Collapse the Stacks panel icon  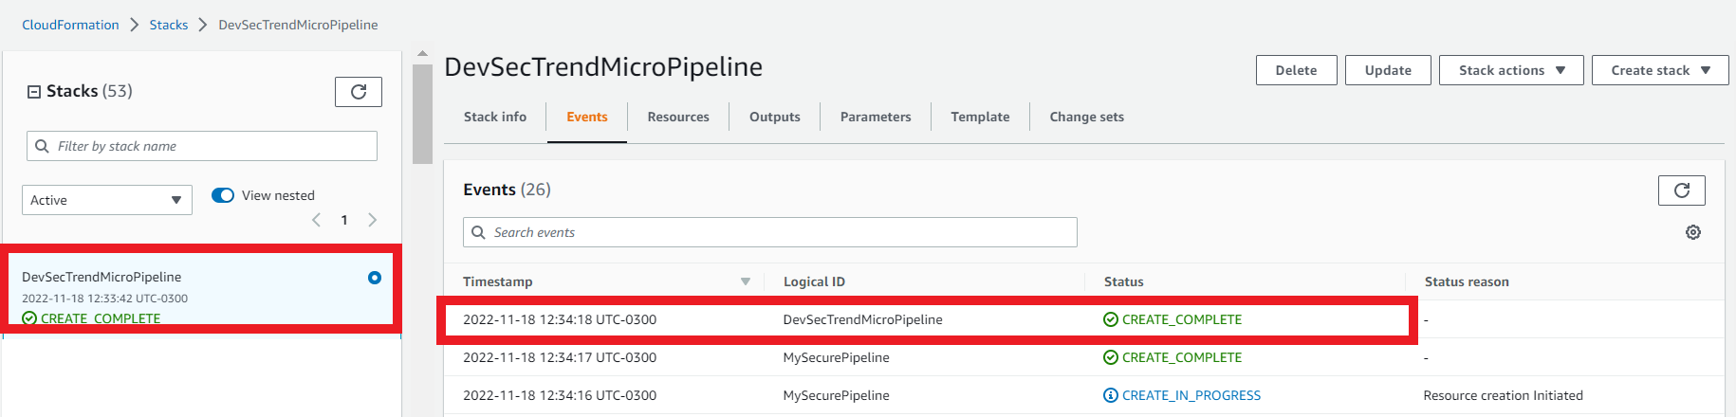pyautogui.click(x=34, y=92)
